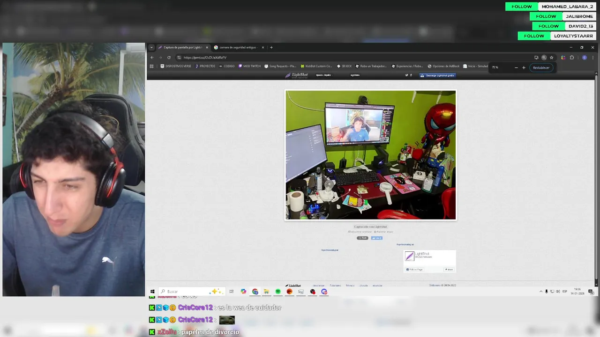
Task: Open the SR KICK bookmark
Action: point(344,66)
